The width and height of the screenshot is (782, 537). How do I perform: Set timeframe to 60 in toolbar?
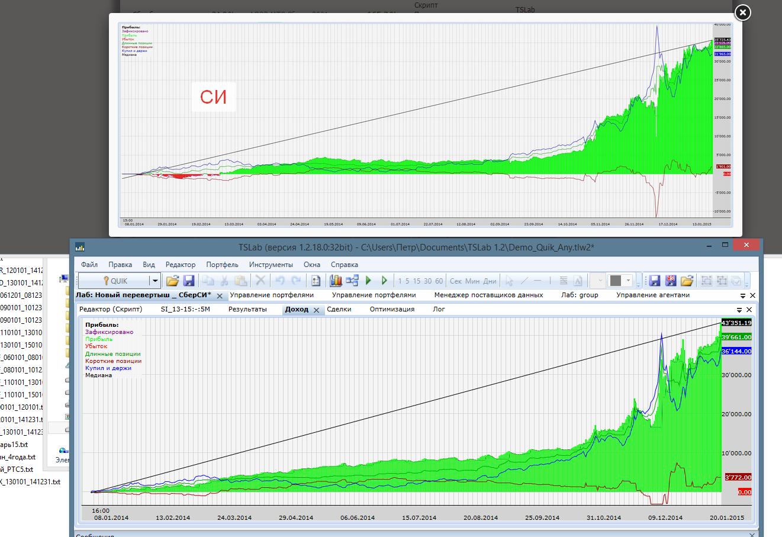point(439,281)
